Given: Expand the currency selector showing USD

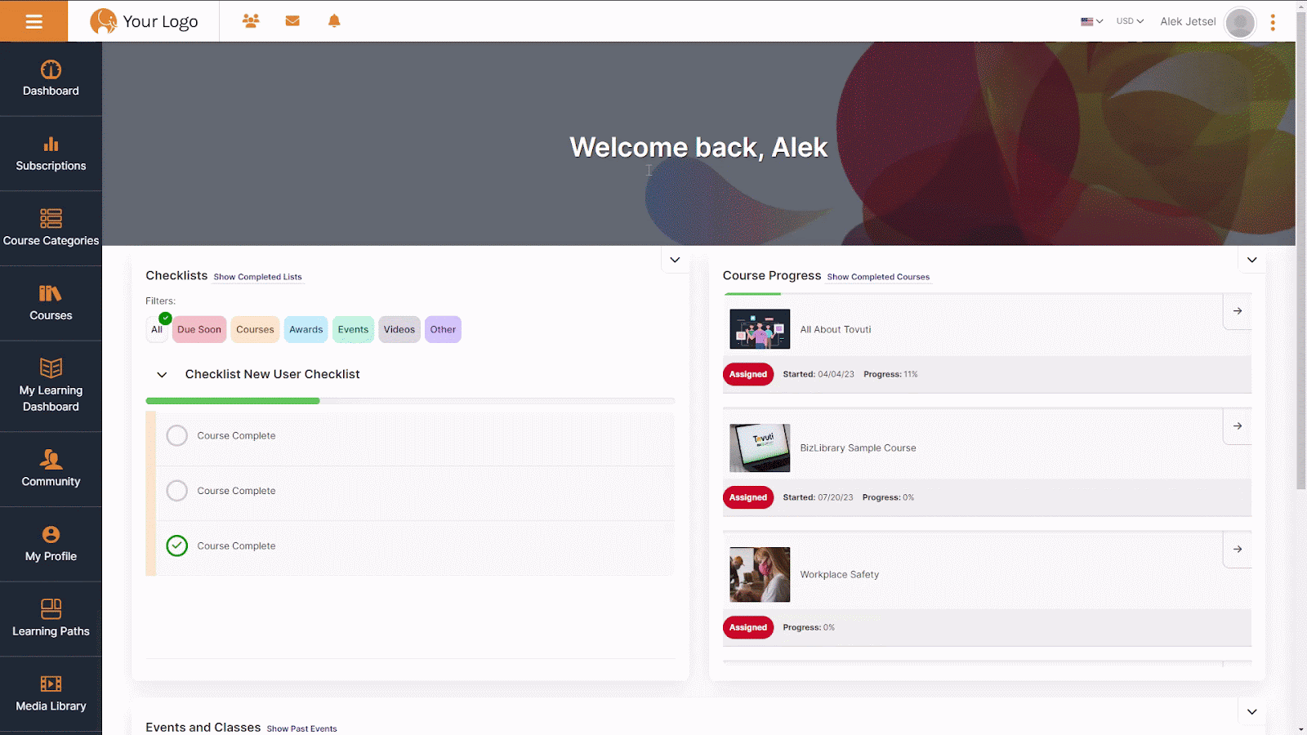Looking at the screenshot, I should [x=1129, y=20].
